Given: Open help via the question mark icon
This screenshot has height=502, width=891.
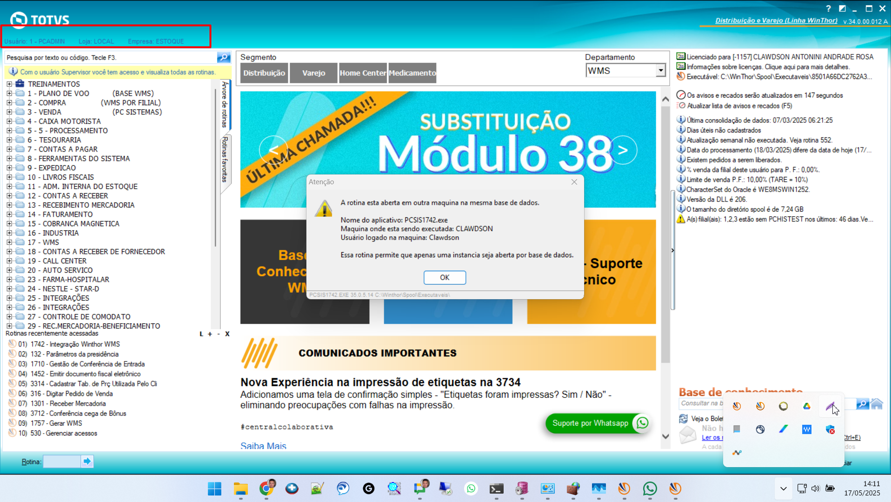Looking at the screenshot, I should (x=828, y=8).
